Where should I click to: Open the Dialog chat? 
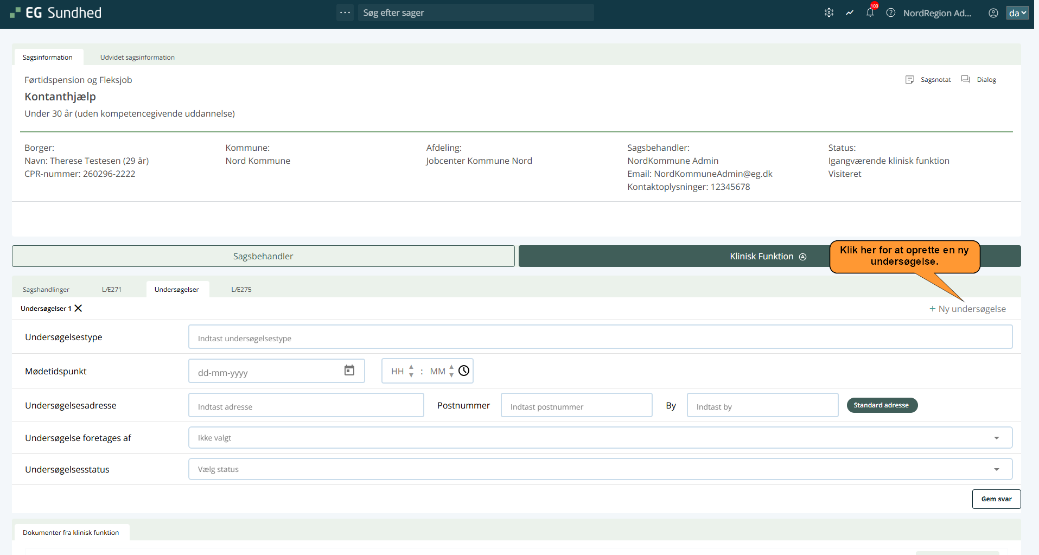(979, 80)
